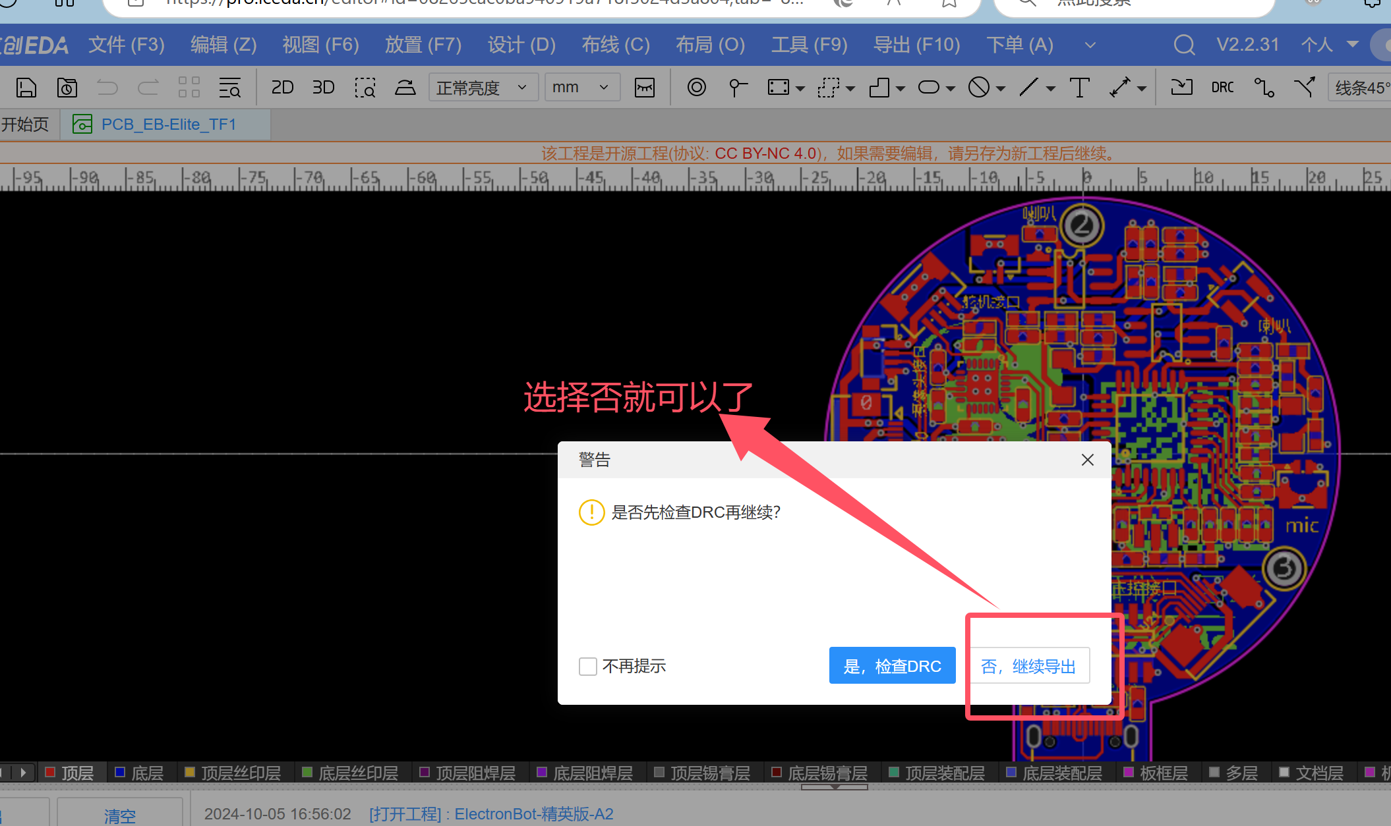Open the 文件 (F3) menu
Image resolution: width=1391 pixels, height=826 pixels.
click(x=127, y=45)
